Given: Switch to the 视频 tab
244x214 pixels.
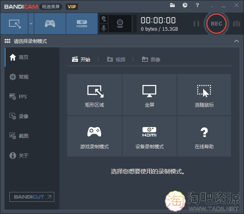Looking at the screenshot, I should click(x=116, y=59).
